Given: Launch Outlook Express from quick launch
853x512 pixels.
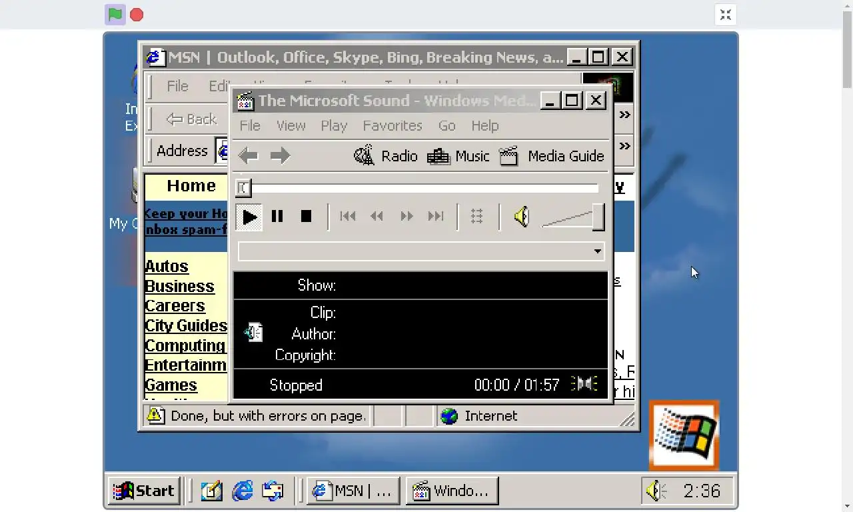Looking at the screenshot, I should click(273, 491).
